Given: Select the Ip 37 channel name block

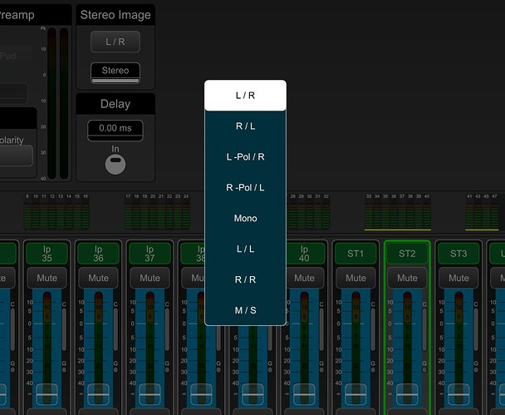Looking at the screenshot, I should (x=150, y=254).
